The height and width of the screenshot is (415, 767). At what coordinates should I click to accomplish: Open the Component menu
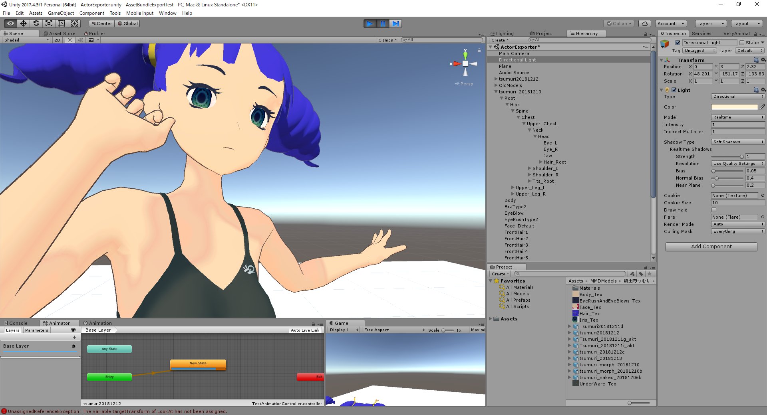click(92, 13)
